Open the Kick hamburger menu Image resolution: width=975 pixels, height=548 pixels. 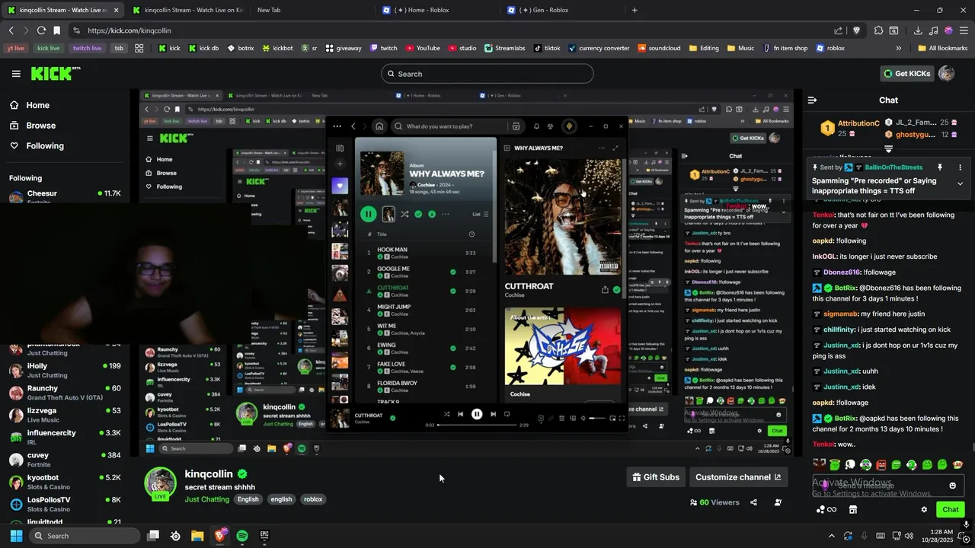[x=16, y=74]
